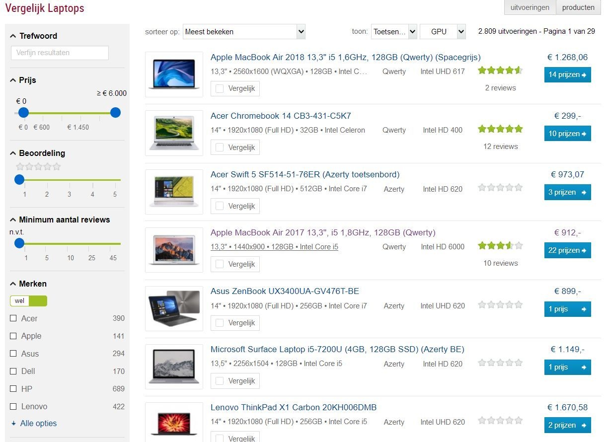Screen dimensions: 608x442
Task: Open the '10 reviews' link
Action: pyautogui.click(x=501, y=263)
